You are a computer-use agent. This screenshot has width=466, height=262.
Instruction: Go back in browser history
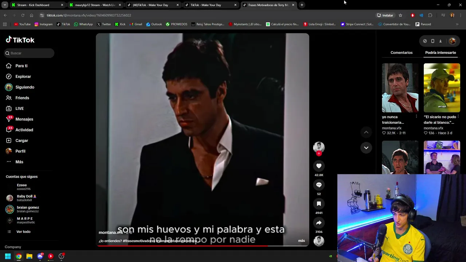(5, 15)
